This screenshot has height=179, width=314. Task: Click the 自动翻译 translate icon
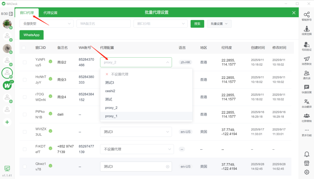306,102
